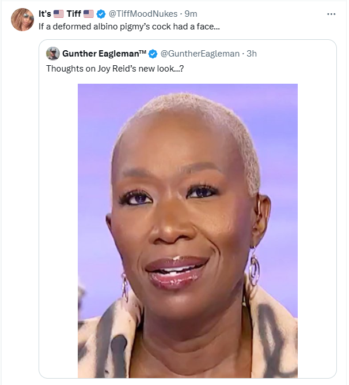Image resolution: width=349 pixels, height=385 pixels.
Task: Open the quoted tweet's photo in viewer
Action: click(x=188, y=231)
